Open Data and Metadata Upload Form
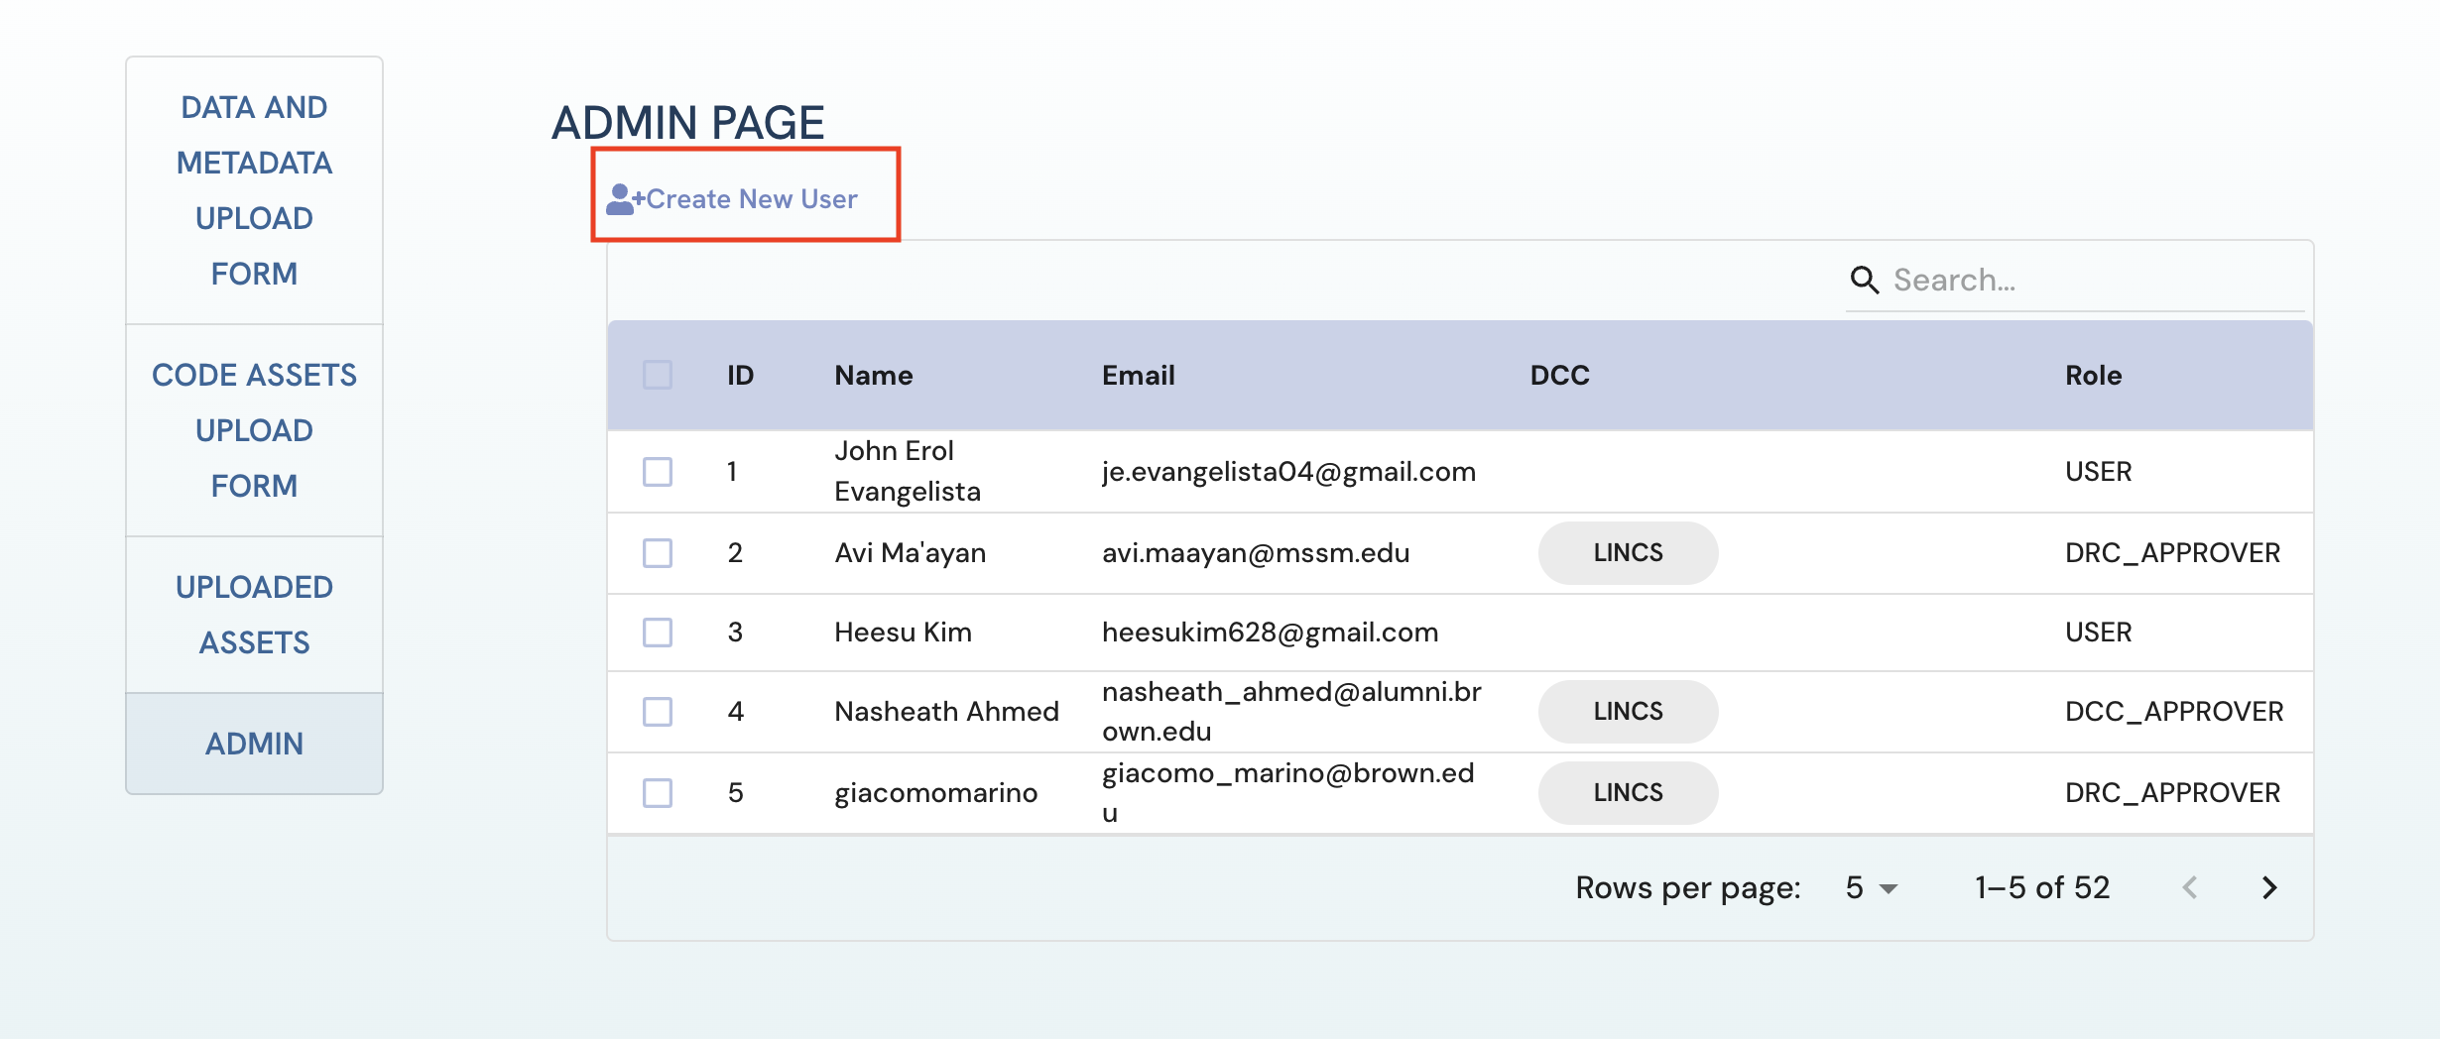 254,190
